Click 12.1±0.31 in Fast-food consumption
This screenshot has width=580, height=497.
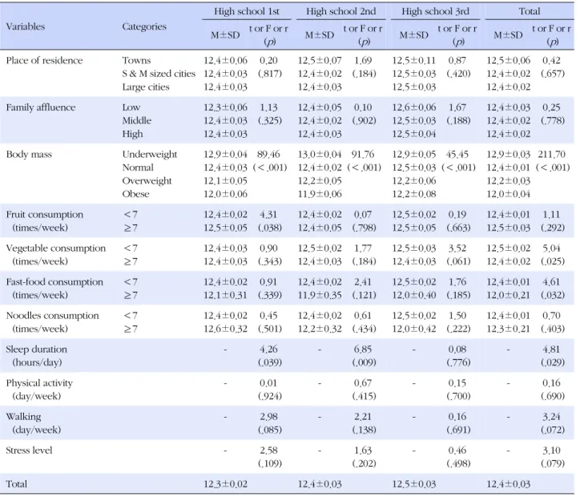(225, 295)
